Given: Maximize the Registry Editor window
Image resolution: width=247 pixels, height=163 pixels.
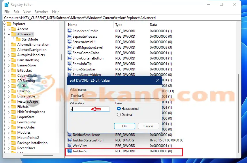Looking at the screenshot, I should pyautogui.click(x=221, y=4).
